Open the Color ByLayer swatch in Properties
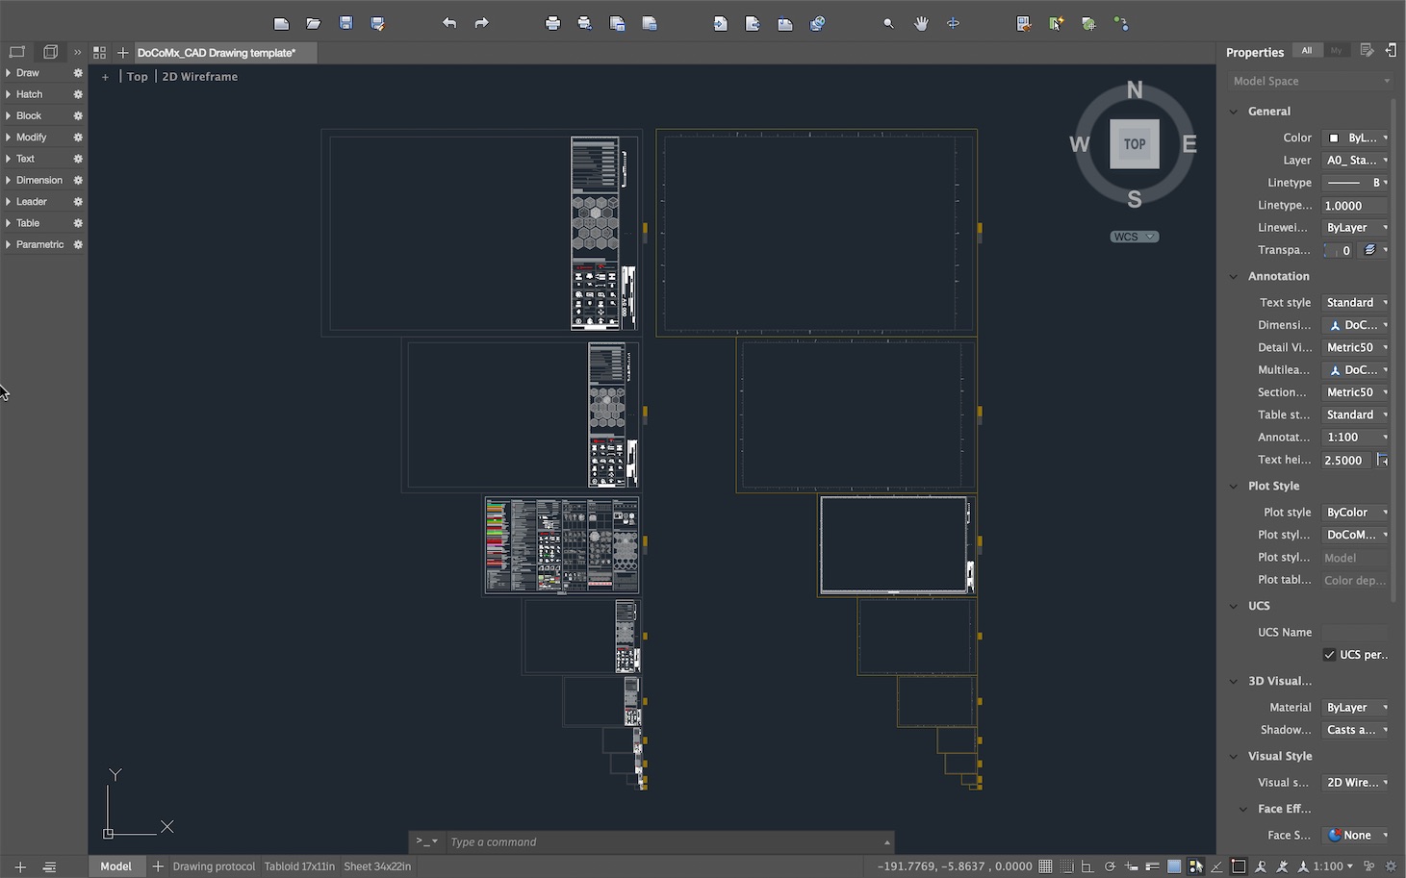Screen dimensions: 1406x878 pyautogui.click(x=1335, y=137)
